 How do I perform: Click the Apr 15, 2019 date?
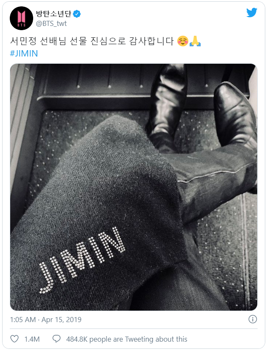coord(61,320)
